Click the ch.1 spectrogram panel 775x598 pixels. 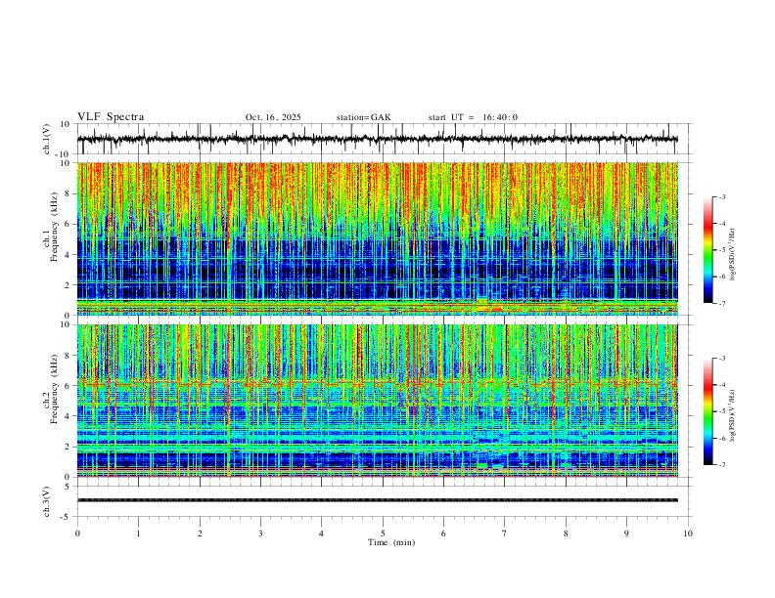378,238
